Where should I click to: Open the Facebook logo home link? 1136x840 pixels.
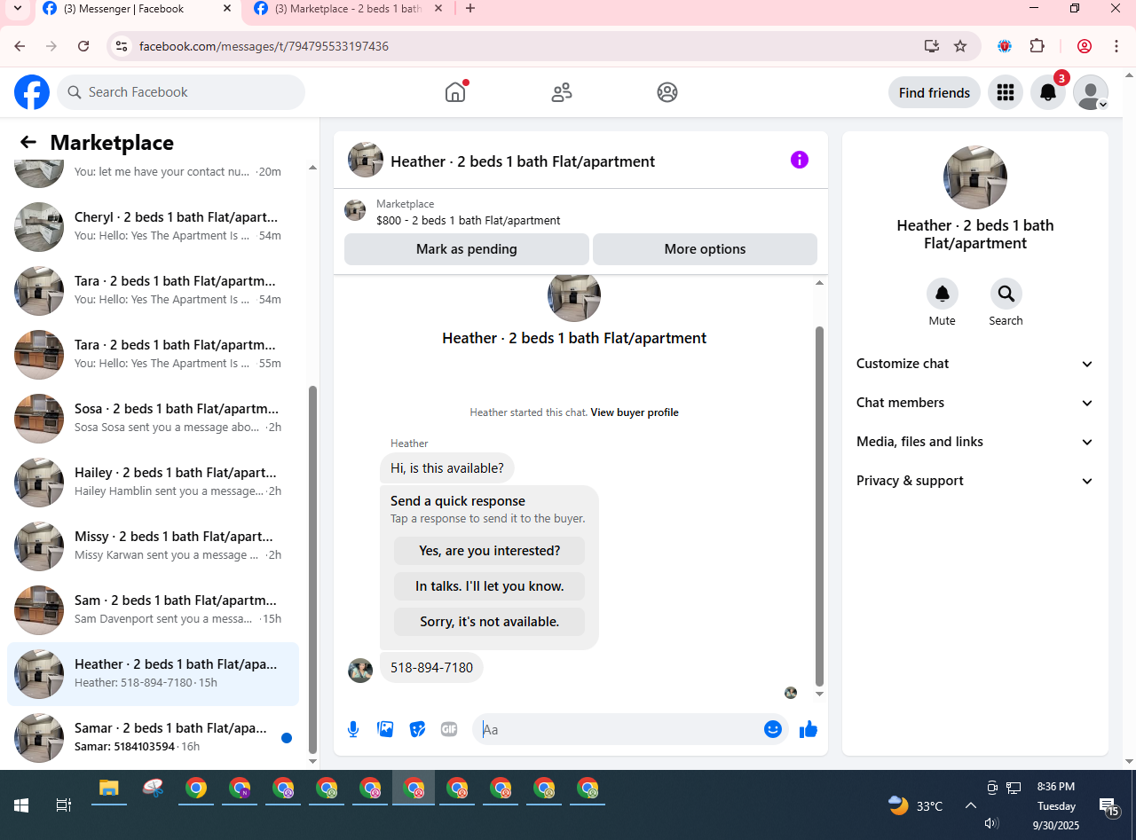tap(32, 92)
